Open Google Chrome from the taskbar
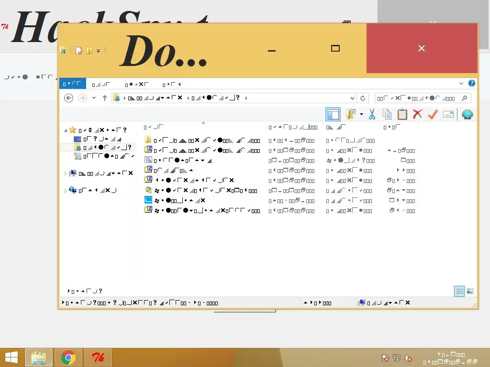 tap(68, 357)
